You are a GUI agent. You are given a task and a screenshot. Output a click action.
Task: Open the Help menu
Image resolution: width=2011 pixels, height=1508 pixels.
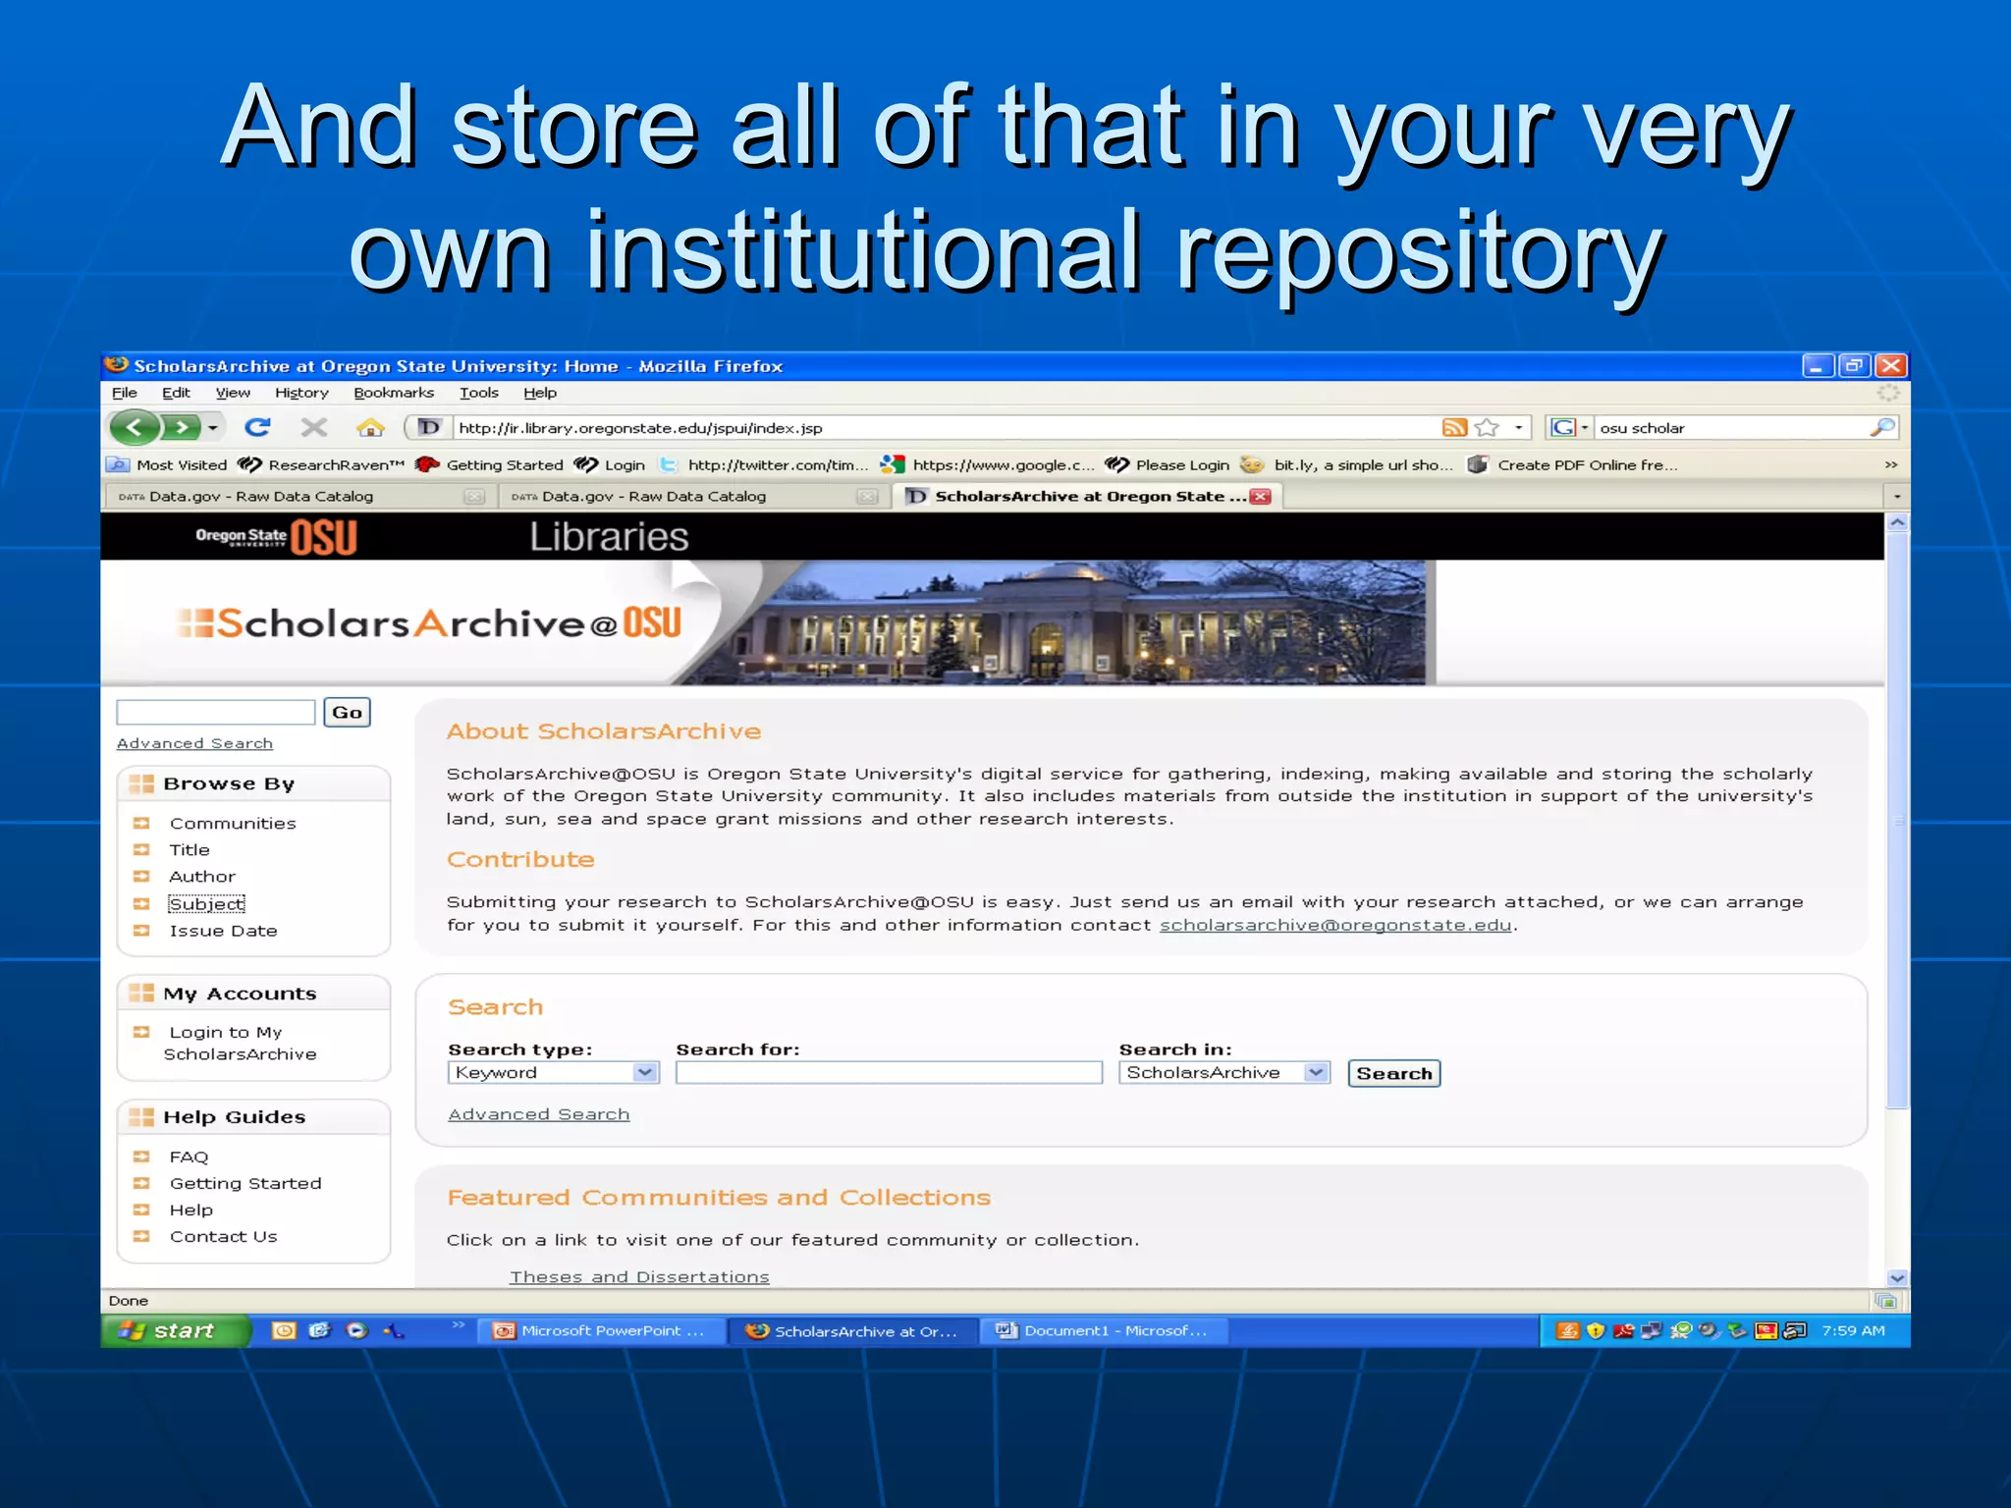(540, 392)
